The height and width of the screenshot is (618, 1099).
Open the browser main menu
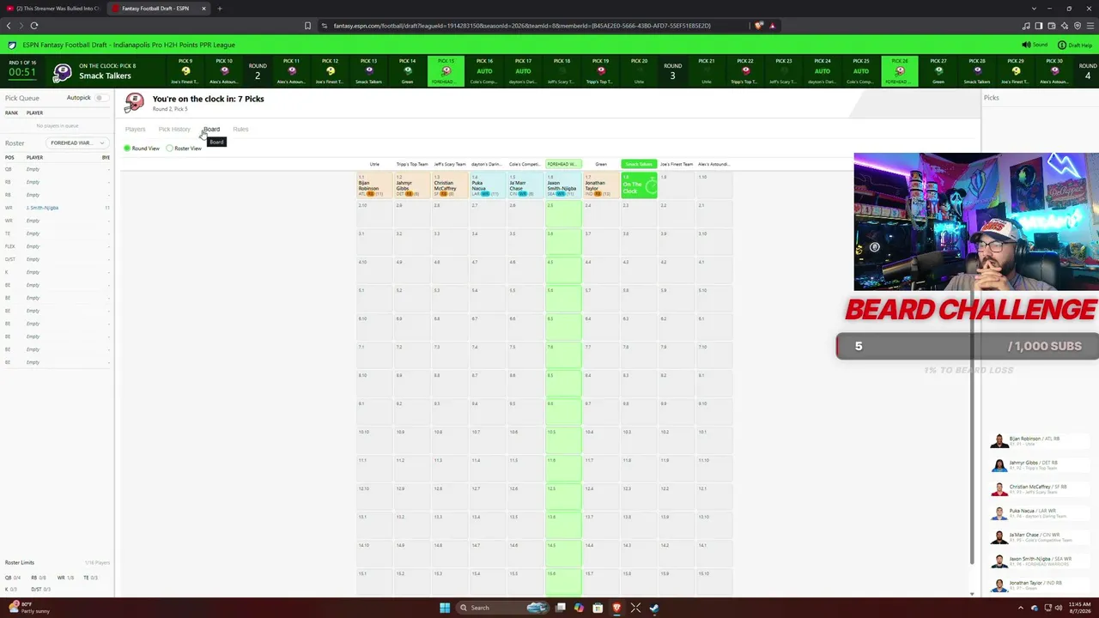1090,26
